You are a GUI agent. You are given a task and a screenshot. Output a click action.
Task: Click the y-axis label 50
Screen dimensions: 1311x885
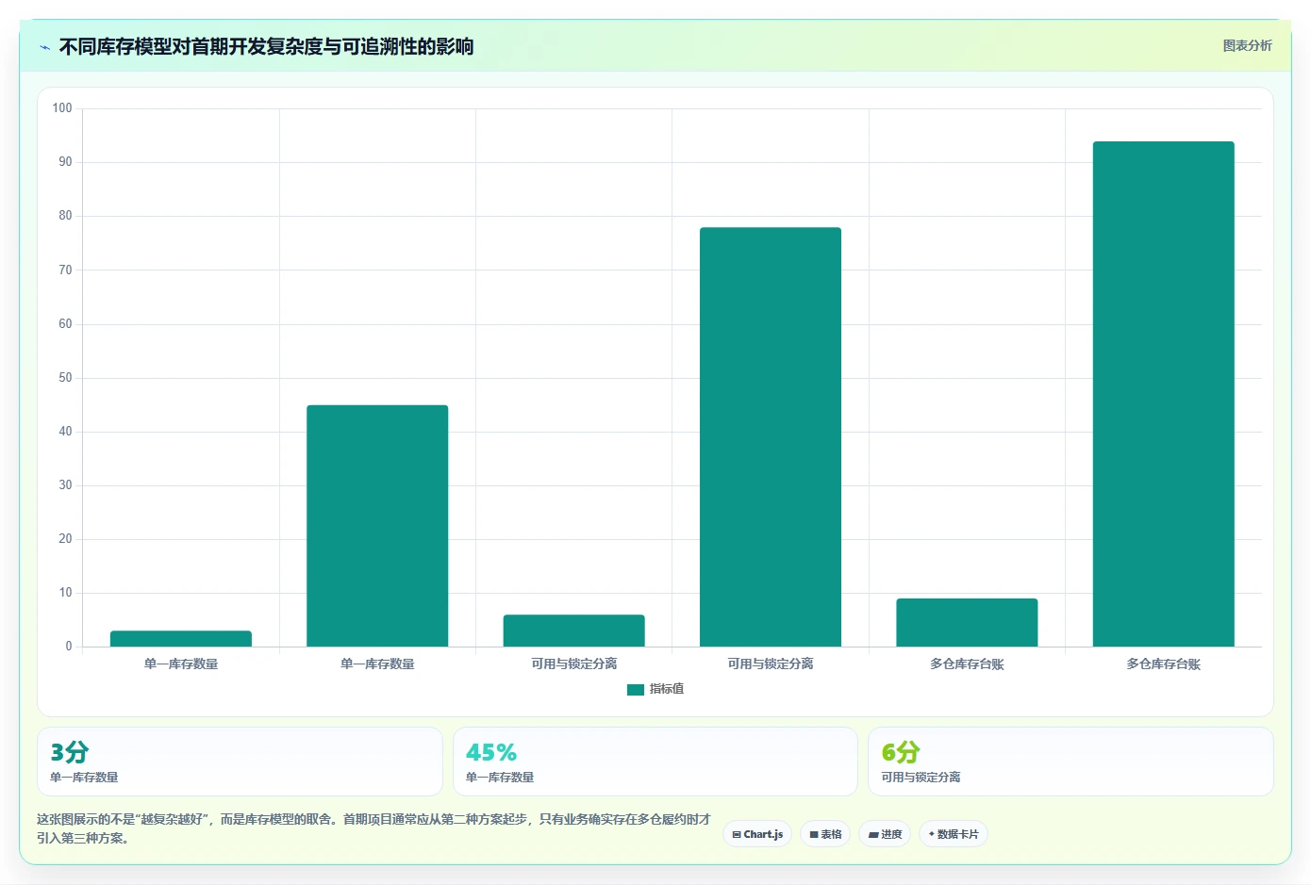[65, 377]
